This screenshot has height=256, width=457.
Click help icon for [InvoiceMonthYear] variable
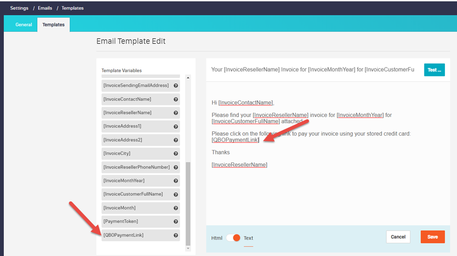[176, 181]
